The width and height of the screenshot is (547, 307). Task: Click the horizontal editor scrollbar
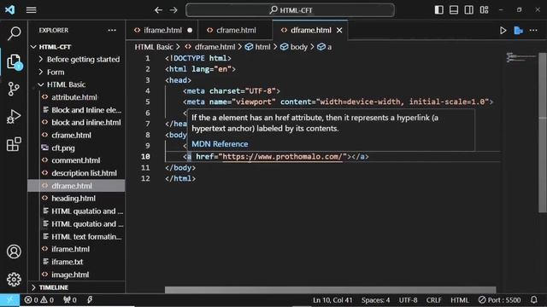click(x=330, y=290)
